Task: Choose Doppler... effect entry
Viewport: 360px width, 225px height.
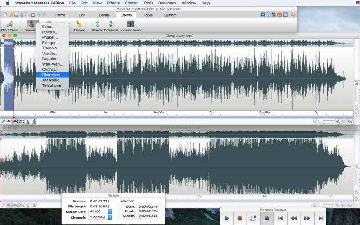Action: tap(53, 59)
